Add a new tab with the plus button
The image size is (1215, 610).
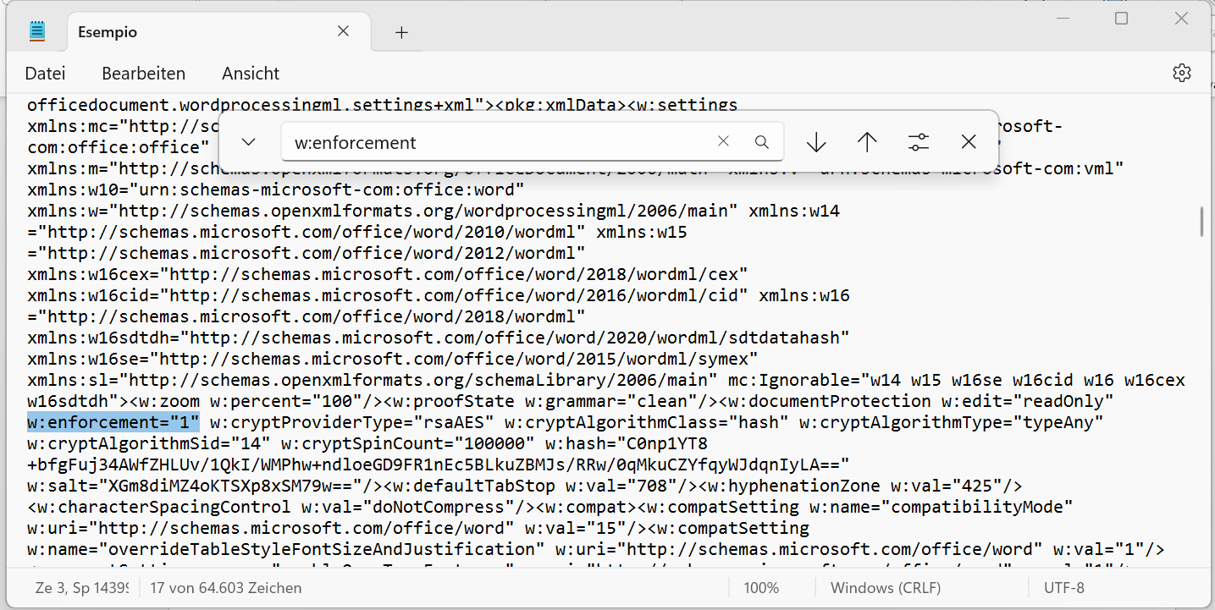(401, 32)
